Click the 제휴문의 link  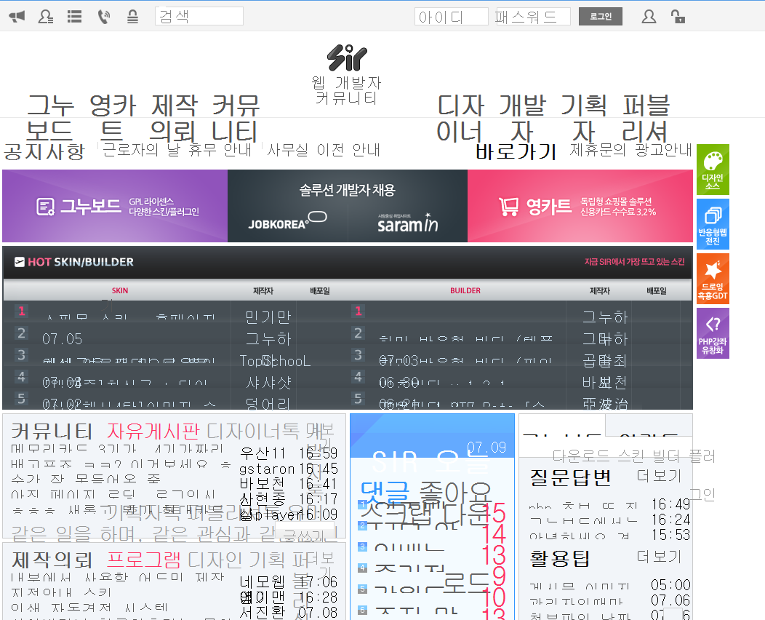[x=598, y=149]
